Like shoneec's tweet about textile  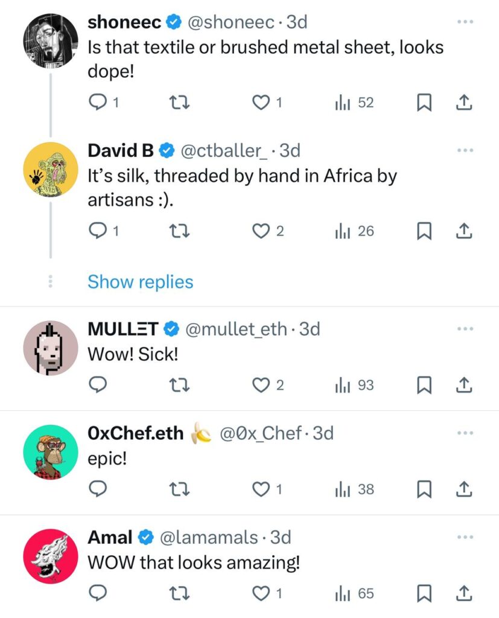pos(261,103)
